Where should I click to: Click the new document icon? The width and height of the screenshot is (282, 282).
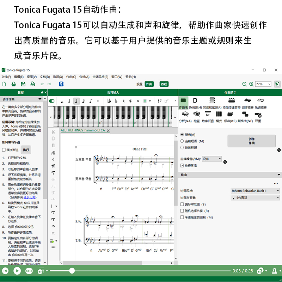4,84
